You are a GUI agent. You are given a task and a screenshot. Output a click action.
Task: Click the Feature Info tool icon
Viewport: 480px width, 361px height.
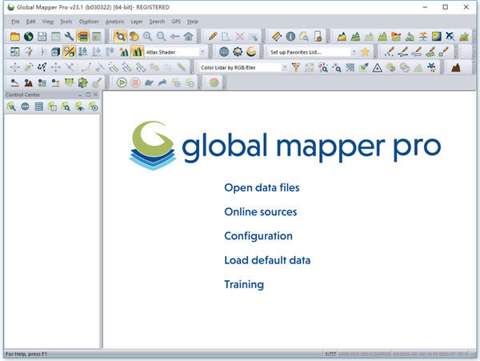click(290, 36)
